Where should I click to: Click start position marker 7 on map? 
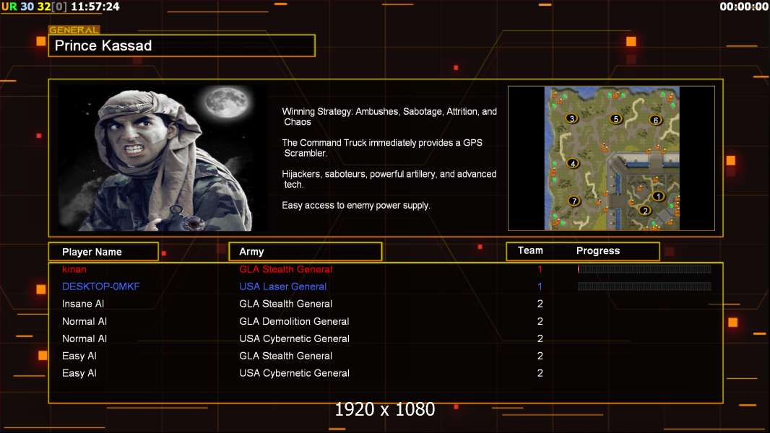pos(574,201)
